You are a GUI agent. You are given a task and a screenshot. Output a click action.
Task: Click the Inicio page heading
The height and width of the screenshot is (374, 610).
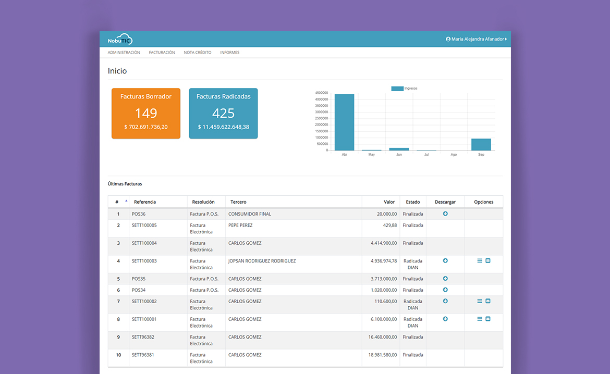(117, 71)
